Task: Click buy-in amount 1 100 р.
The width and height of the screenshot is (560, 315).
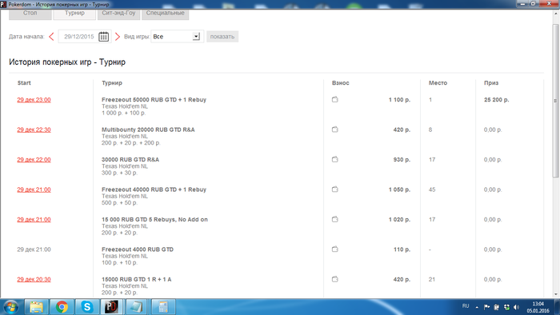Action: coord(399,100)
